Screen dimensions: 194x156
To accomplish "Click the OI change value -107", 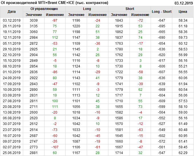I will tap(55, 147).
